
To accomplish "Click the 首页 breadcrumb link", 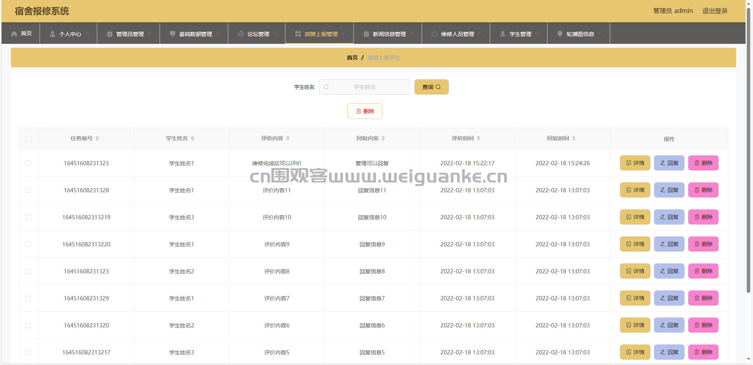I will [352, 58].
